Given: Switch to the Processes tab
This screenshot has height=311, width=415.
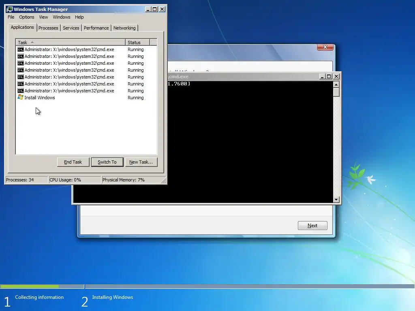Looking at the screenshot, I should pyautogui.click(x=48, y=28).
